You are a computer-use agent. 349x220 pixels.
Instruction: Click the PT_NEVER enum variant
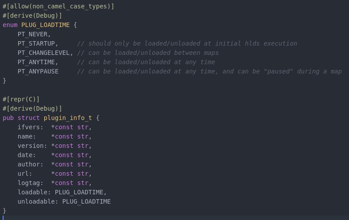32,34
